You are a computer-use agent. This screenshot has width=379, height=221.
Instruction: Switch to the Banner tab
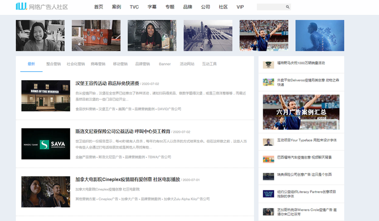tap(165, 64)
